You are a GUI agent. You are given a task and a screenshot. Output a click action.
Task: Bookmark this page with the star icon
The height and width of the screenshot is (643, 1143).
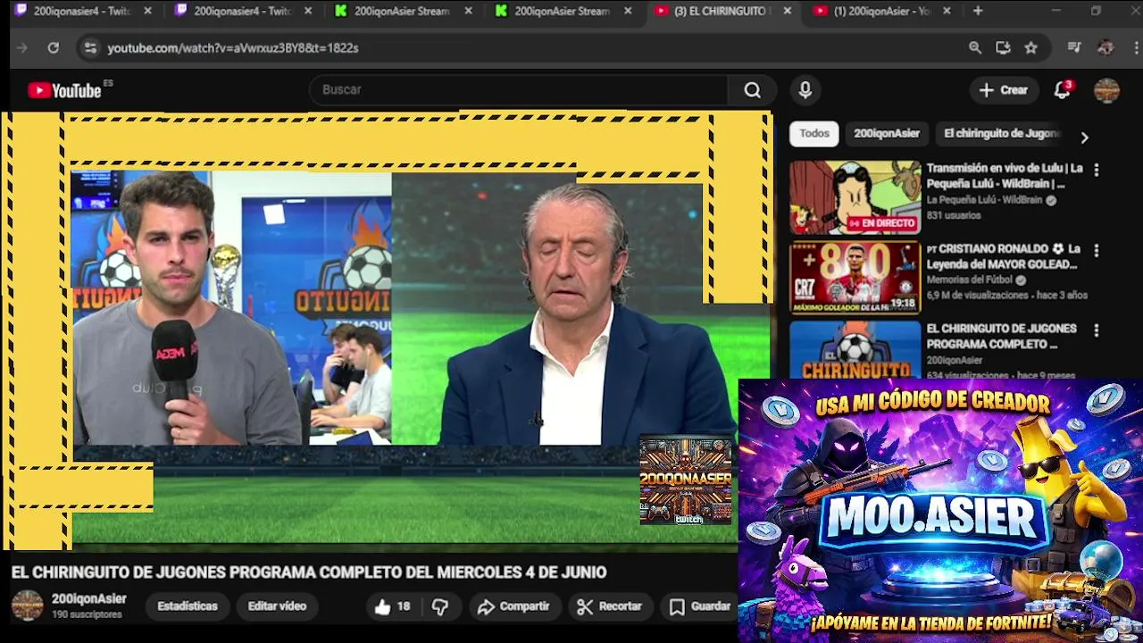coord(1031,48)
